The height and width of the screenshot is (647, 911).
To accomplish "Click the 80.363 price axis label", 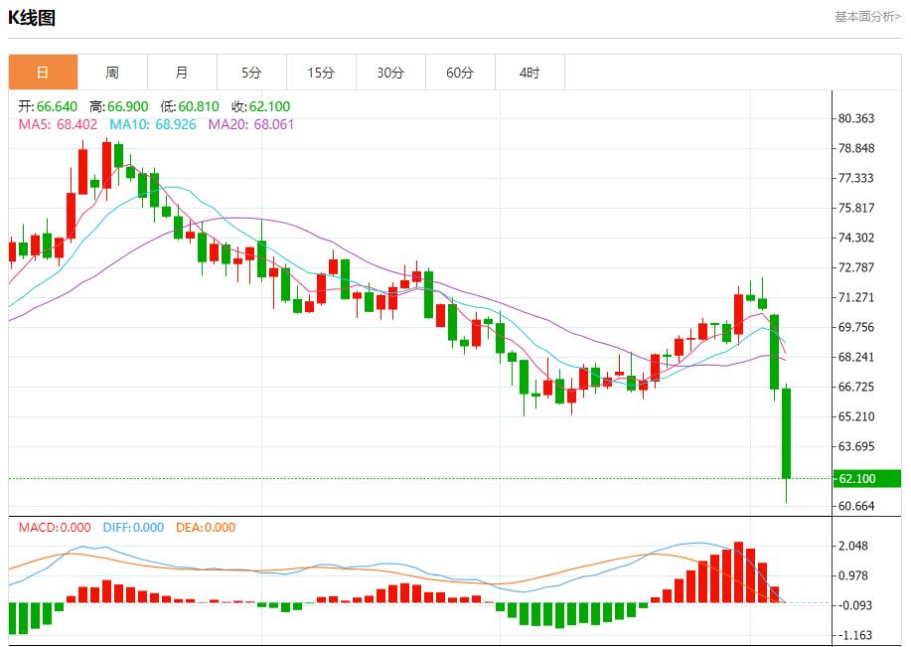I will [x=856, y=118].
